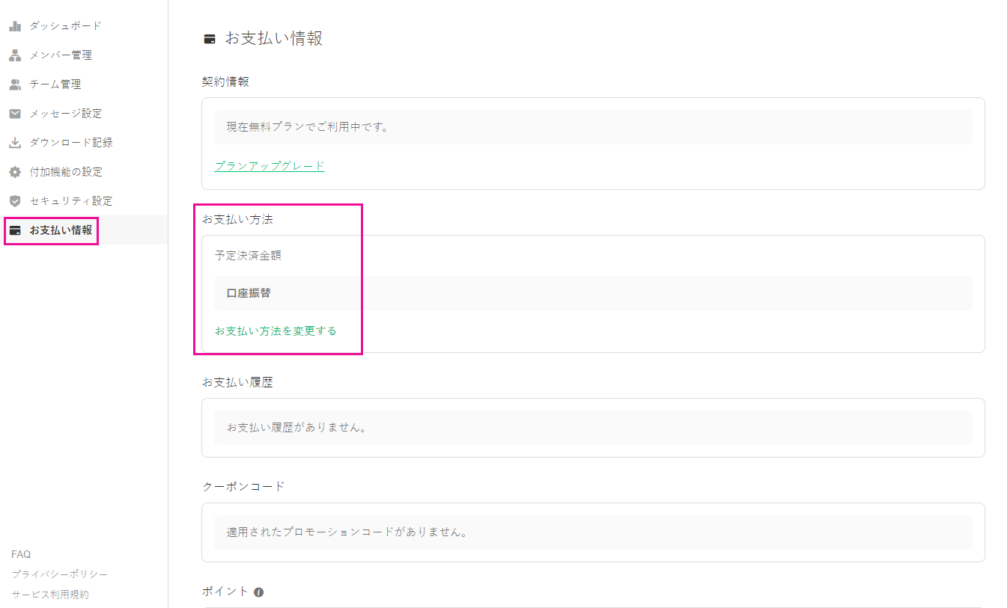Click プランアップグレード link
The image size is (1007, 608).
[270, 166]
